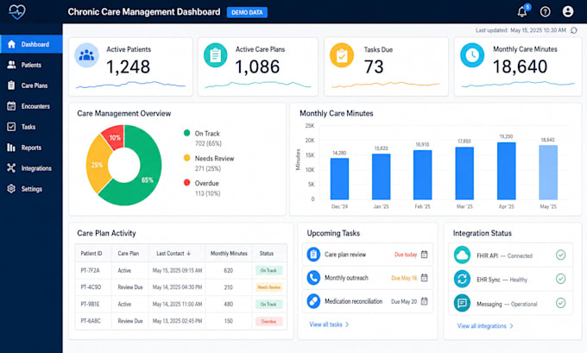Click the Active Patients group icon
The image size is (587, 353).
(x=87, y=55)
